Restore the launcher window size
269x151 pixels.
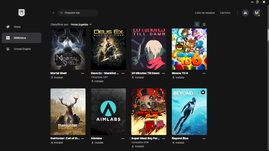pos(257,2)
